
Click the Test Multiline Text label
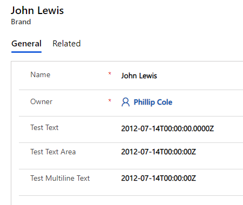coord(60,178)
